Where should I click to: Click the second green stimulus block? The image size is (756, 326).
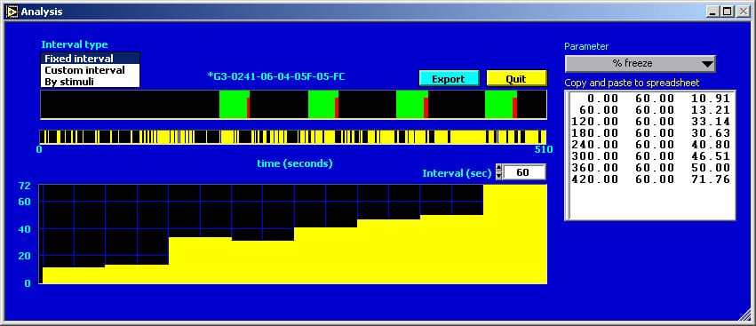[321, 104]
